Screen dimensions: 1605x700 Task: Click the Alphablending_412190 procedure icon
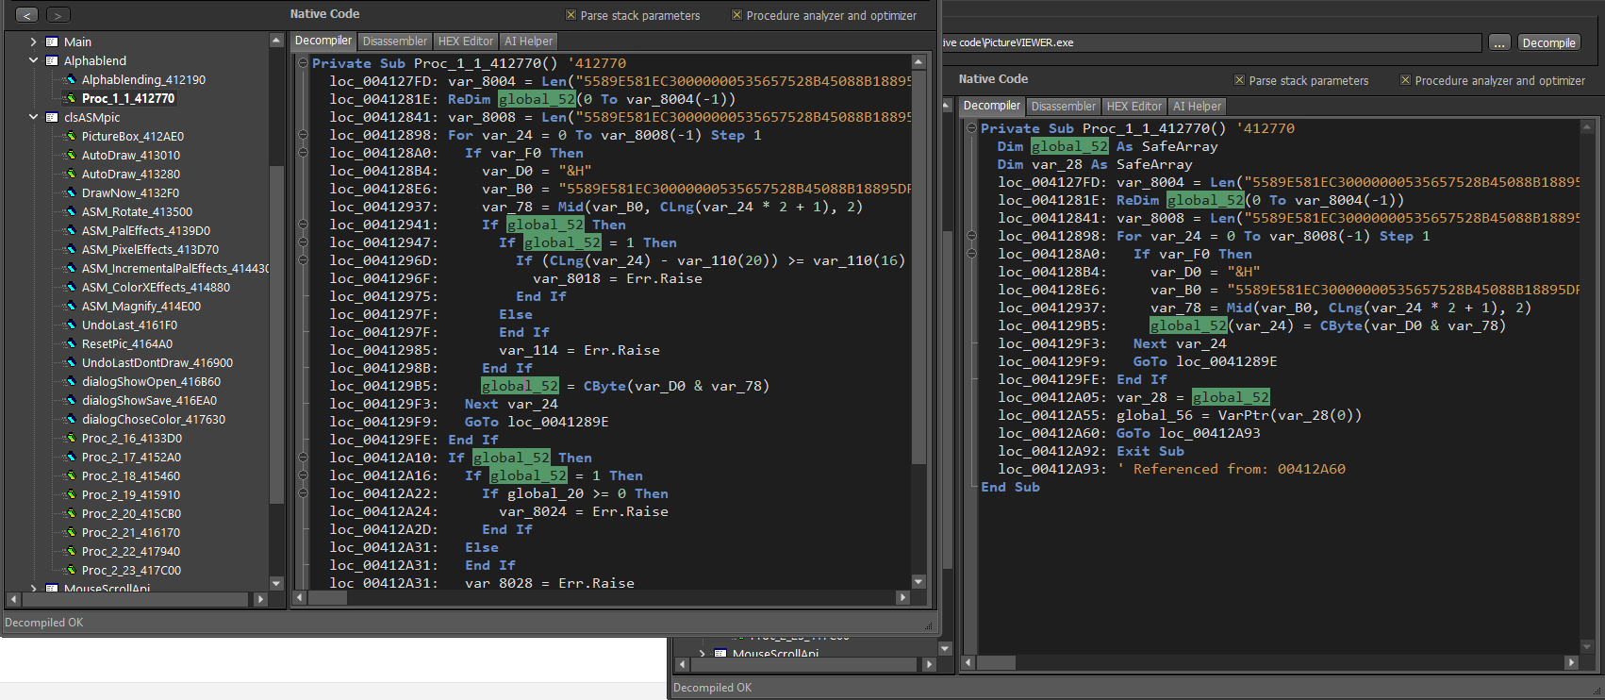coord(70,79)
